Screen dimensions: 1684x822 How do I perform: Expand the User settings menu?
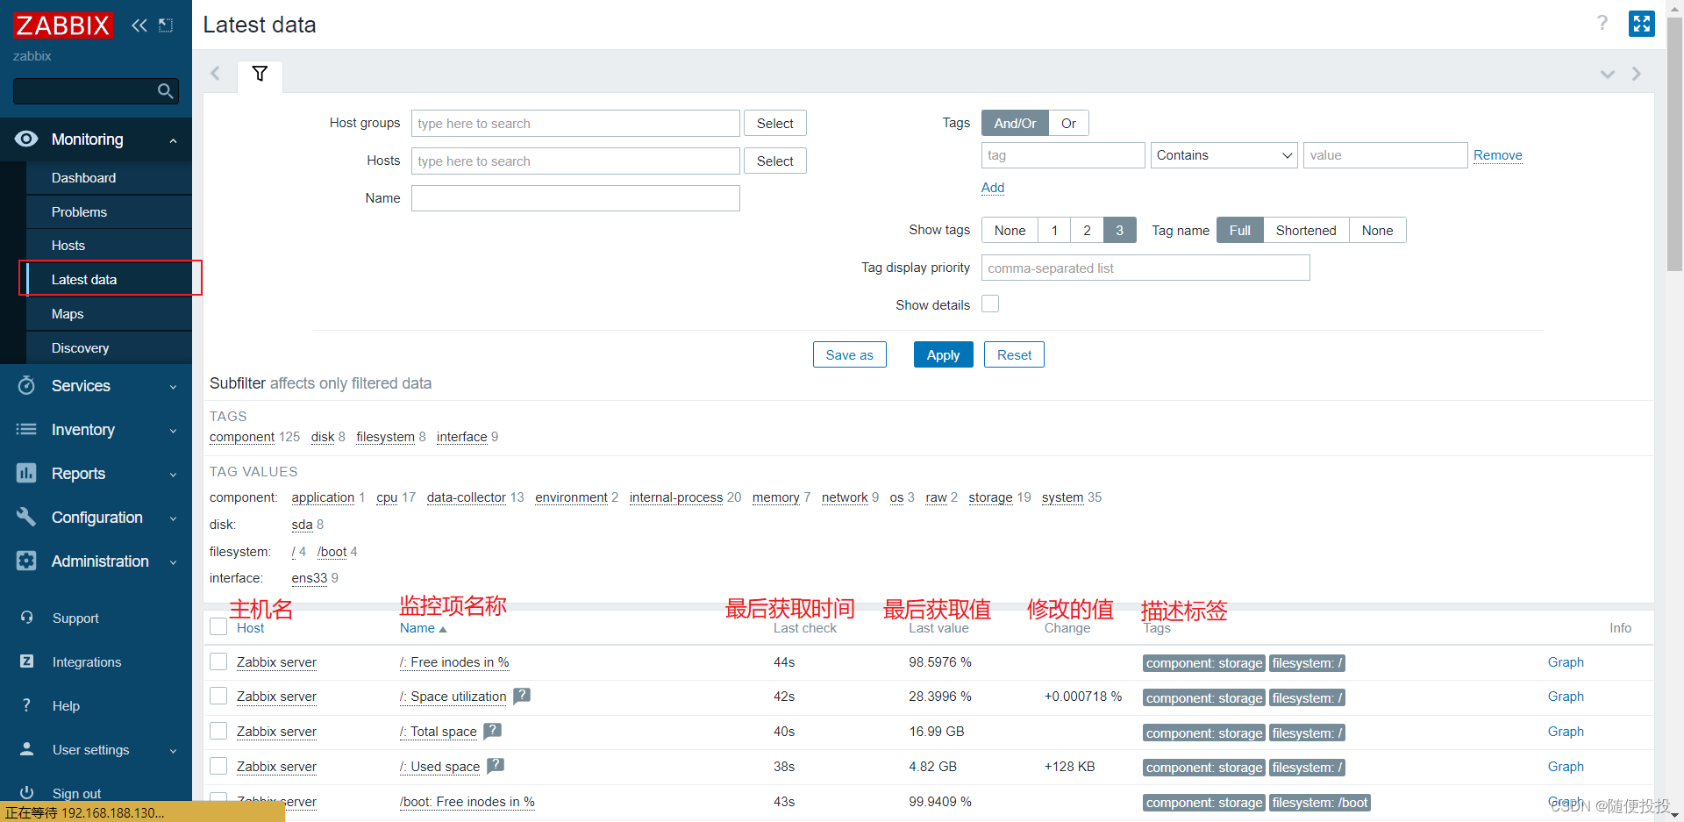point(174,751)
